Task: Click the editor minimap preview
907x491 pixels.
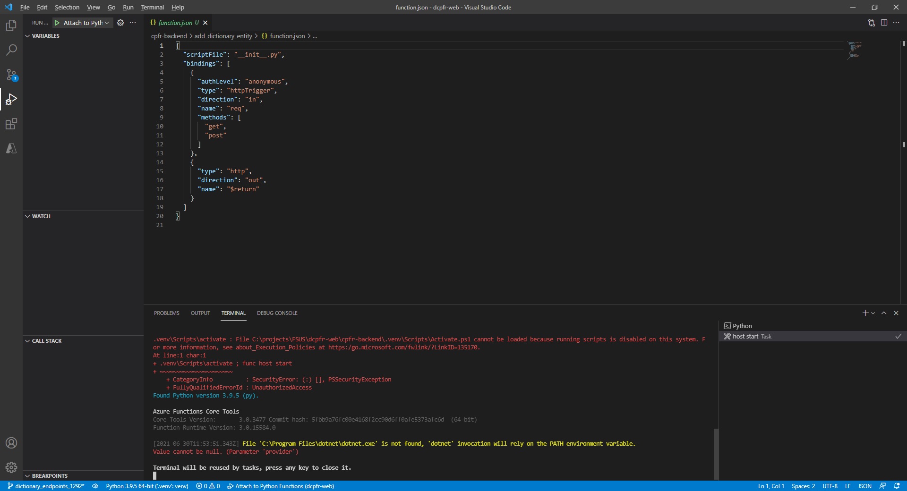Action: tap(855, 50)
